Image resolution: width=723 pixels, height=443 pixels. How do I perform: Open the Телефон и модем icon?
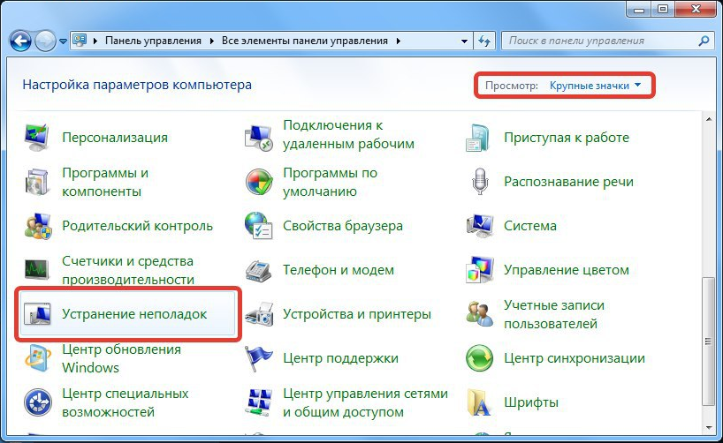click(x=259, y=270)
